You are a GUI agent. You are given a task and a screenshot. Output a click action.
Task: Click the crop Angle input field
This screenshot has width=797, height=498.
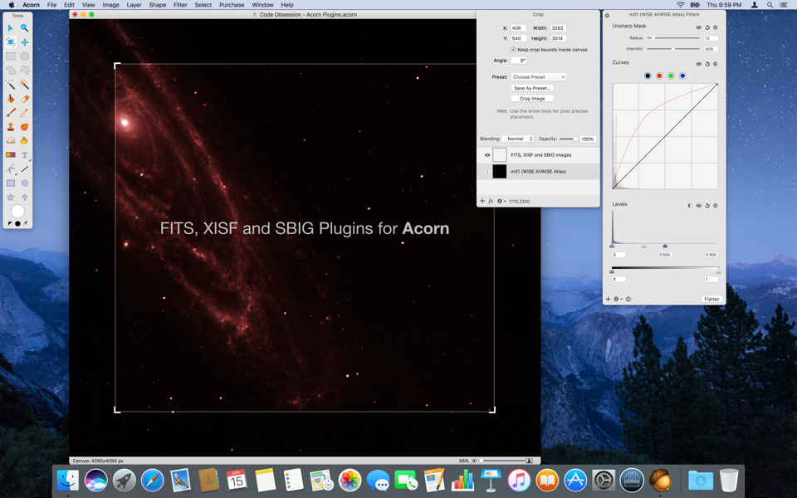[x=518, y=61]
